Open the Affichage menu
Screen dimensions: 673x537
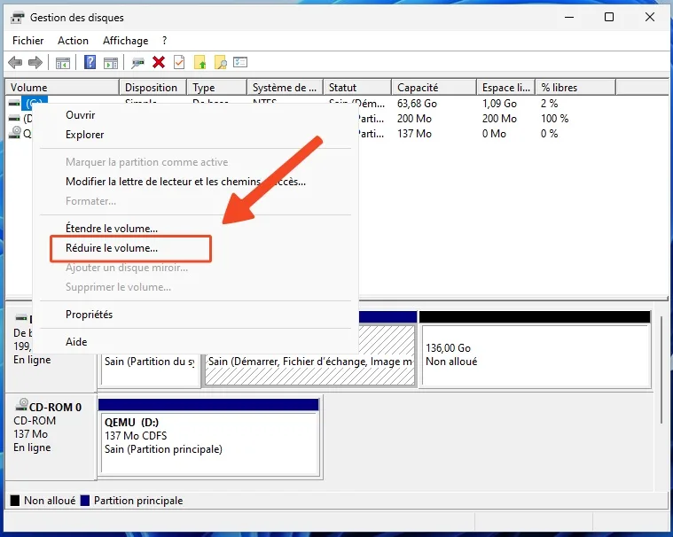pos(125,41)
